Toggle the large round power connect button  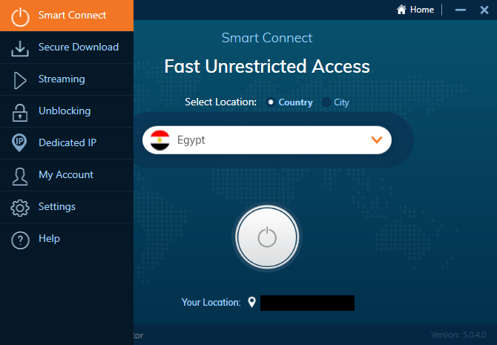coord(266,237)
